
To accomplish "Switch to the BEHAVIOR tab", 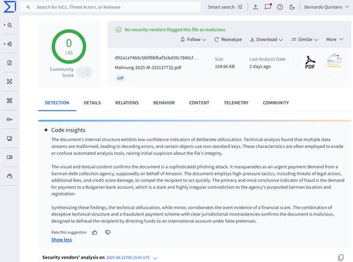I will [x=164, y=103].
